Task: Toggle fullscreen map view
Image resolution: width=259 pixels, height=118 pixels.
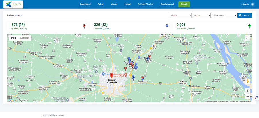Action: tap(247, 38)
